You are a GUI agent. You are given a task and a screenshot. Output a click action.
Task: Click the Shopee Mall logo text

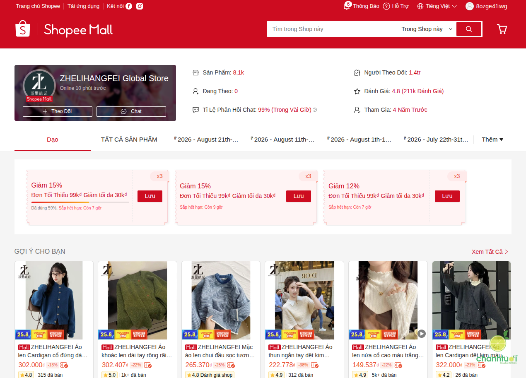coord(78,30)
